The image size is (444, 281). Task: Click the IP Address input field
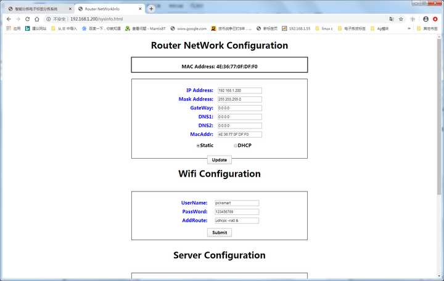(x=240, y=90)
